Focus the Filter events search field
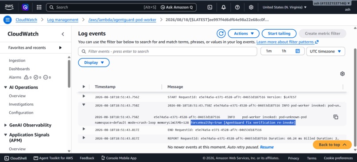The width and height of the screenshot is (357, 162). (167, 51)
